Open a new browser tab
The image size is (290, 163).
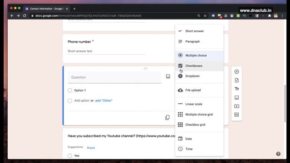pyautogui.click(x=74, y=9)
